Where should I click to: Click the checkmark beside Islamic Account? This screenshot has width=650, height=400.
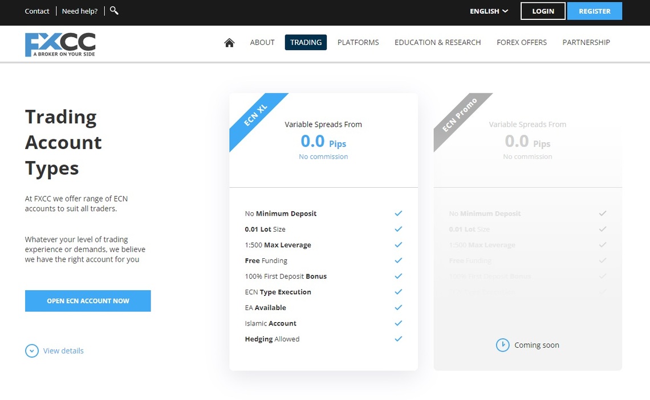point(399,324)
